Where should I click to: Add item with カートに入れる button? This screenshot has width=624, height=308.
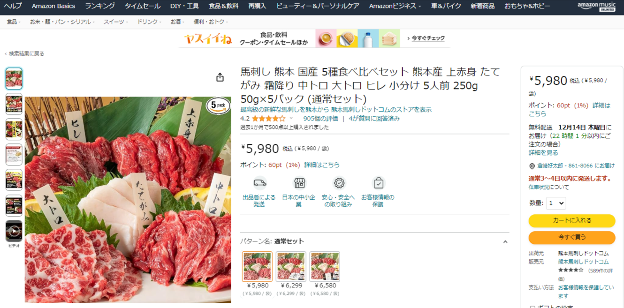(572, 221)
